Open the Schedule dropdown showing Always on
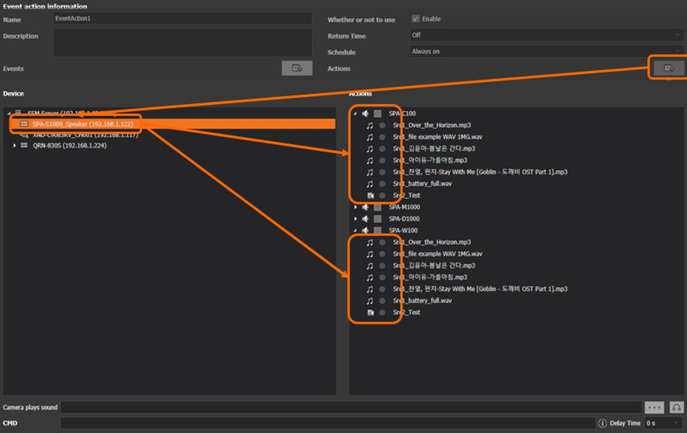Viewport: 687px width, 433px height. (546, 52)
